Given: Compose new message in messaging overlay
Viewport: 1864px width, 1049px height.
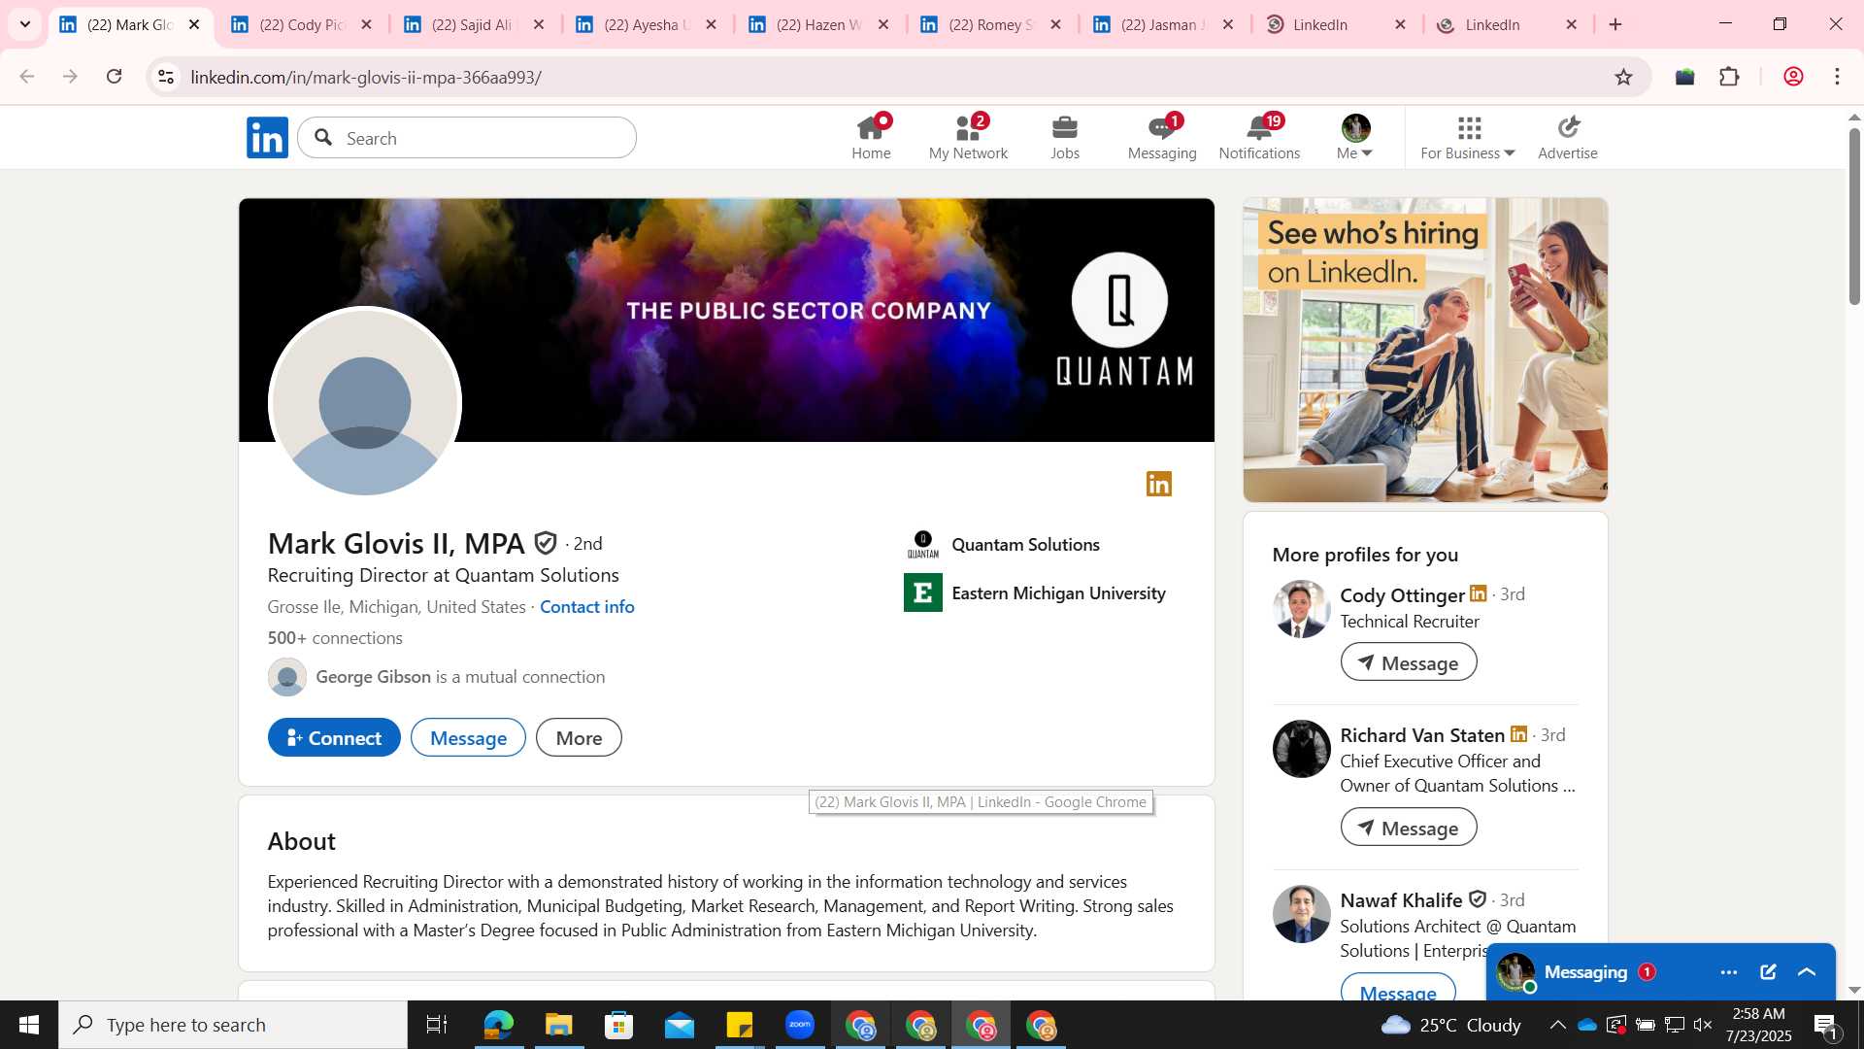Looking at the screenshot, I should tap(1768, 972).
